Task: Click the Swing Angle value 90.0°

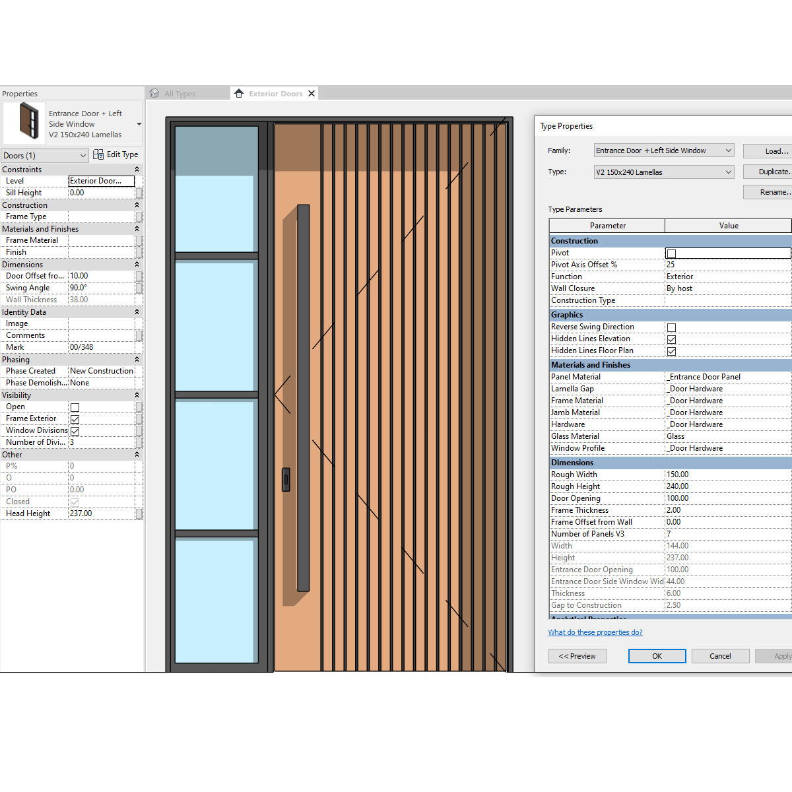Action: click(x=102, y=288)
